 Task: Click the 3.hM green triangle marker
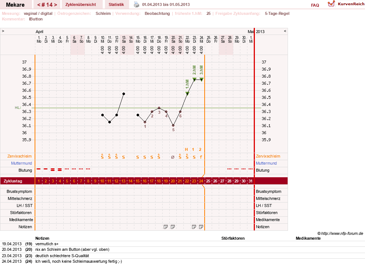coord(202,79)
